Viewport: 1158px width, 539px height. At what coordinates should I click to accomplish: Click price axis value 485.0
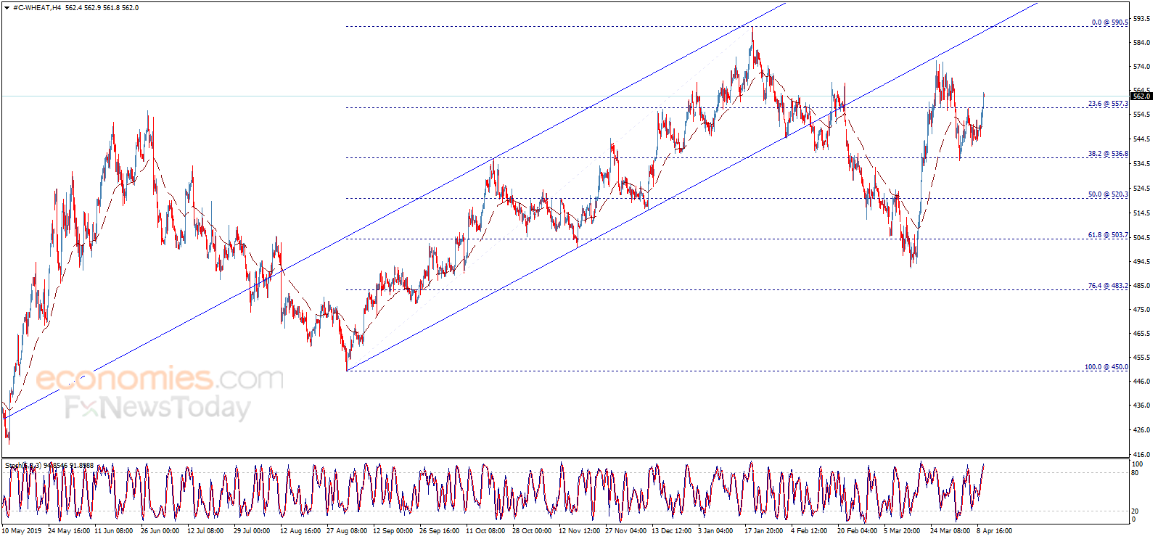[x=1141, y=286]
